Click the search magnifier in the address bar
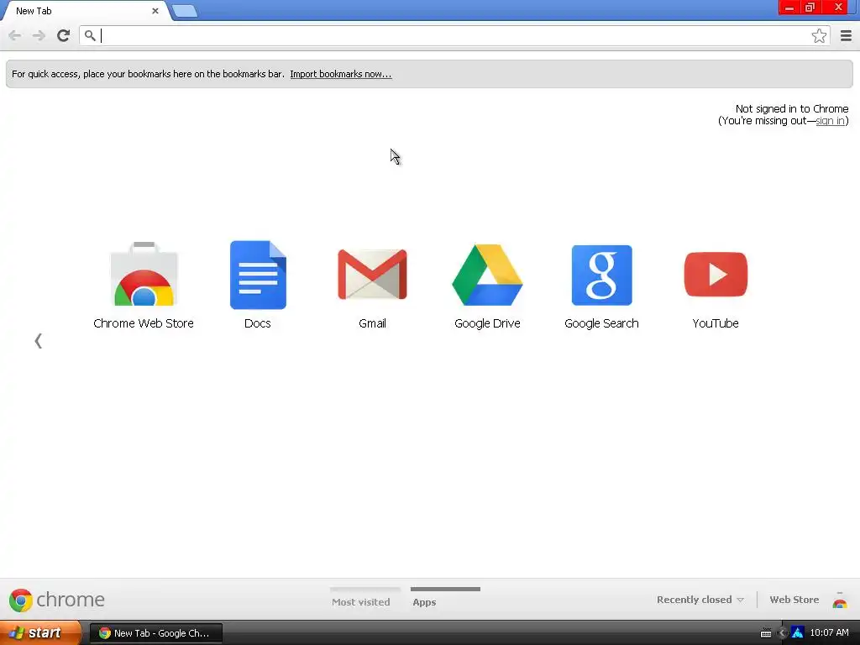The height and width of the screenshot is (645, 860). pos(90,35)
